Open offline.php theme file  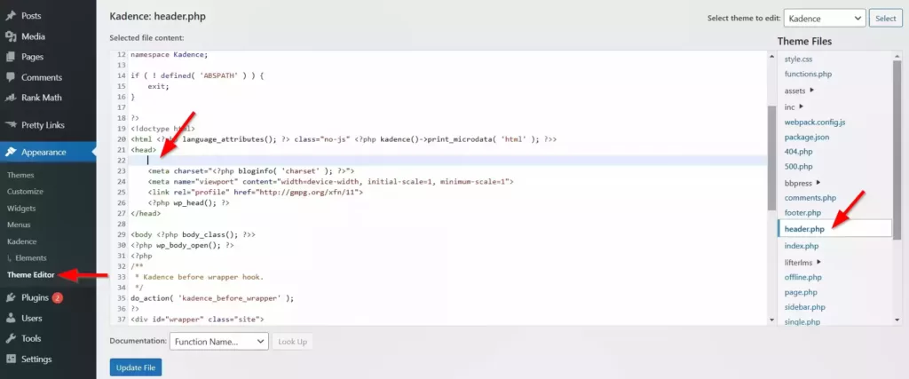click(802, 277)
